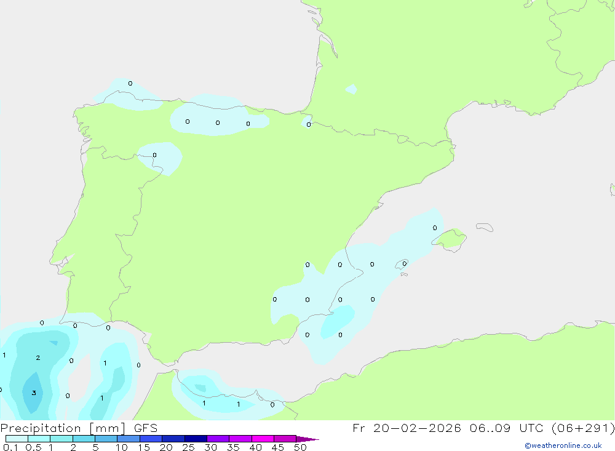
Task: Click the precipitation value 2 on the map
Action: point(38,357)
